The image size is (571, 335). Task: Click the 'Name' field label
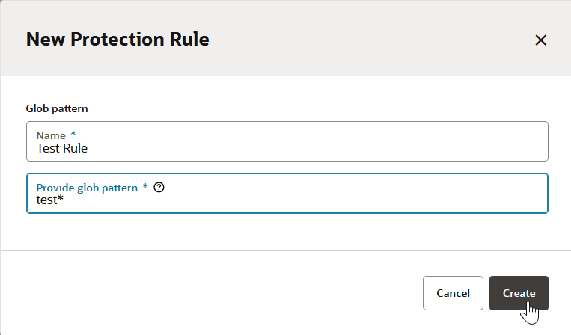51,135
